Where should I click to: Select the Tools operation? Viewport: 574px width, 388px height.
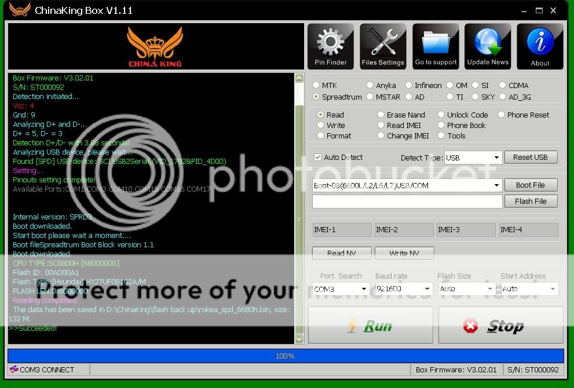441,136
